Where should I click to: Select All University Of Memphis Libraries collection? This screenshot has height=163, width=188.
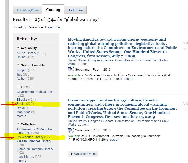point(34,131)
